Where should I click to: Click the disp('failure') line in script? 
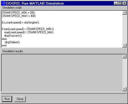click(x=13, y=42)
